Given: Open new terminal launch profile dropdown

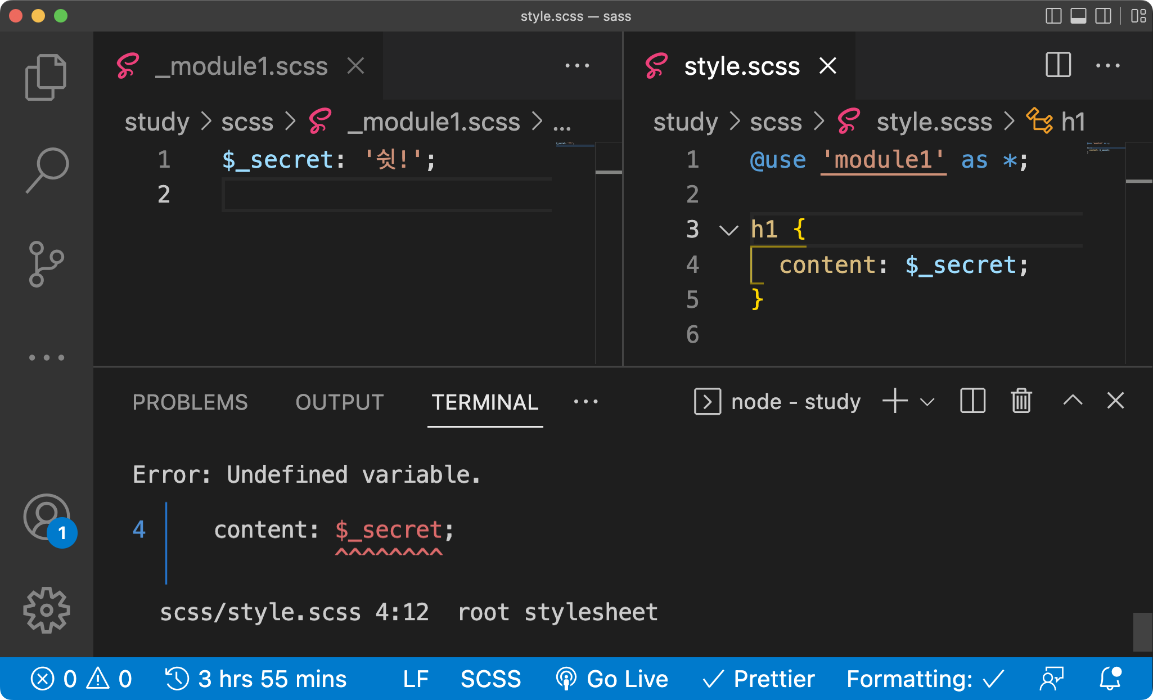Looking at the screenshot, I should (x=927, y=402).
